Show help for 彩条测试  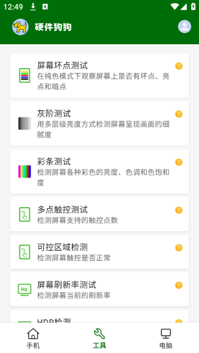point(179,162)
